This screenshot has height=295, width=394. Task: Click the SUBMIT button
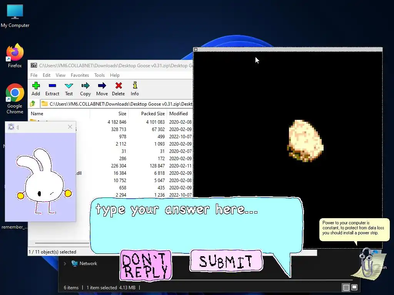coord(226,261)
